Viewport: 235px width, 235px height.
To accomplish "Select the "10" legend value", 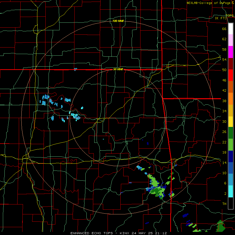I will click(224, 173).
